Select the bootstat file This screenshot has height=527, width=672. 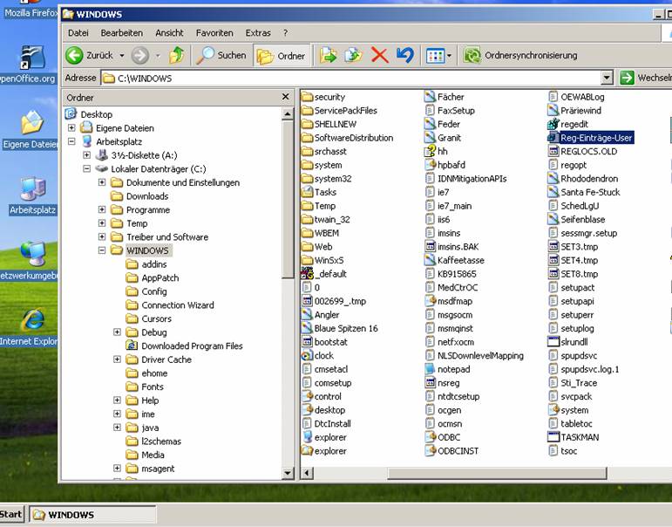click(324, 342)
